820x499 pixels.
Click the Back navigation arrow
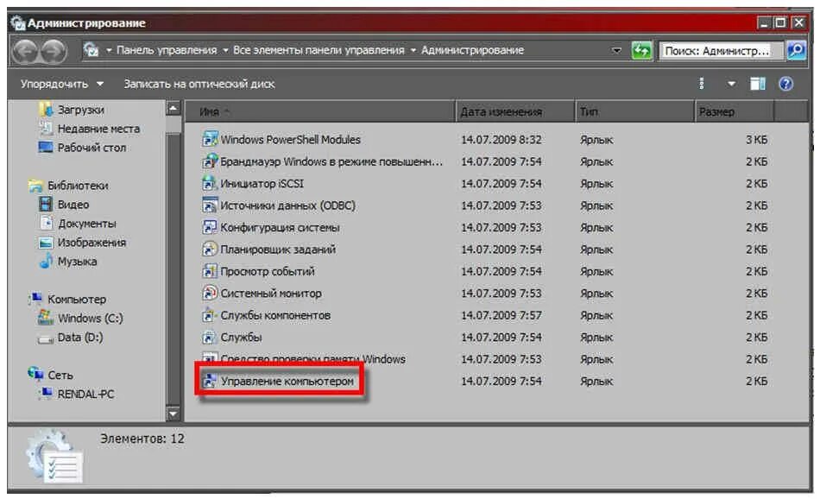[26, 51]
